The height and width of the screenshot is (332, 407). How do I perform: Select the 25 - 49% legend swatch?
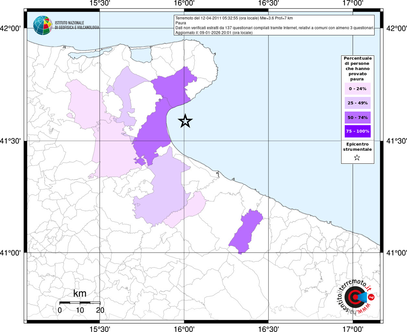point(357,103)
